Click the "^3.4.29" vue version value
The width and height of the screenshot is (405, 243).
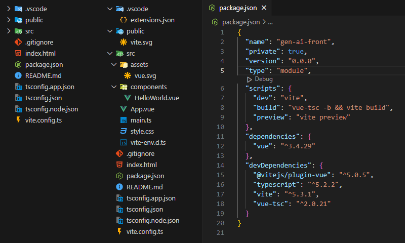(298, 146)
